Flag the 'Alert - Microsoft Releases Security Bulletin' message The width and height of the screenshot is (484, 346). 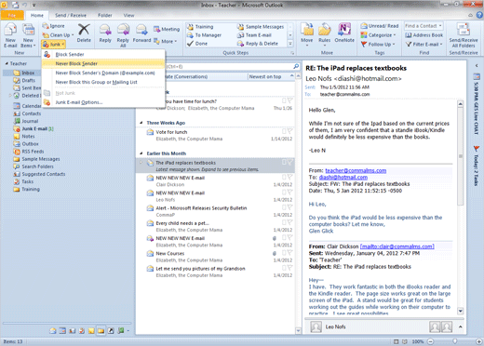289,207
